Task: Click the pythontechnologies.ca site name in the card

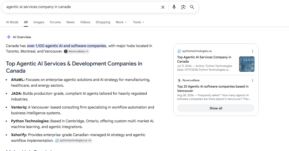Action: coord(197,51)
